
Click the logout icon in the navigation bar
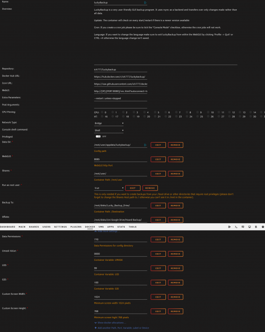[x=229, y=227]
